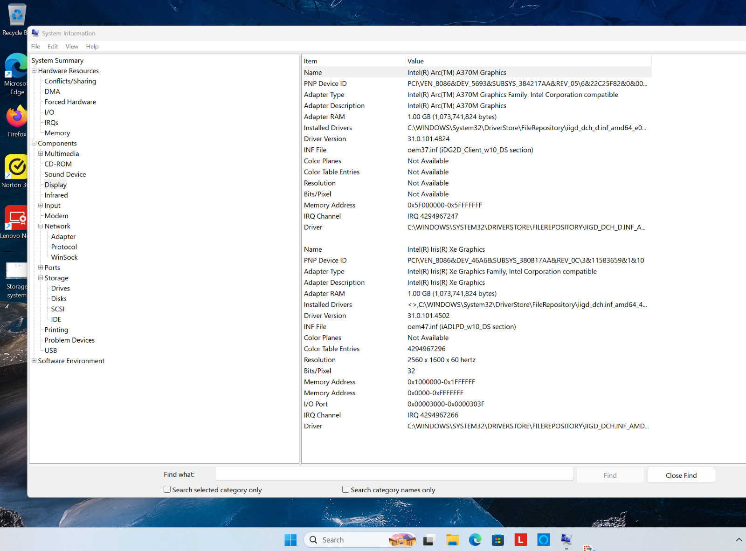Screen dimensions: 746x551
Task: Open the Microsoft Edge desktop shortcut
Action: [x=16, y=75]
